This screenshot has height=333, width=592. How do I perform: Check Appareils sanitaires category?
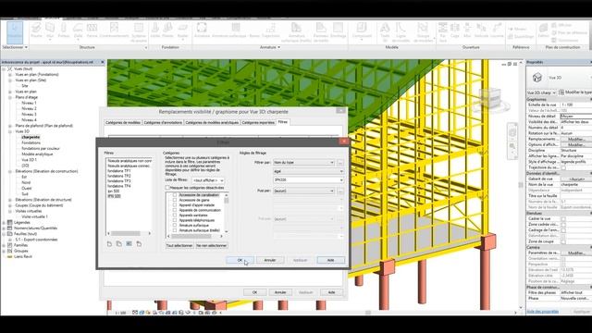coord(175,216)
